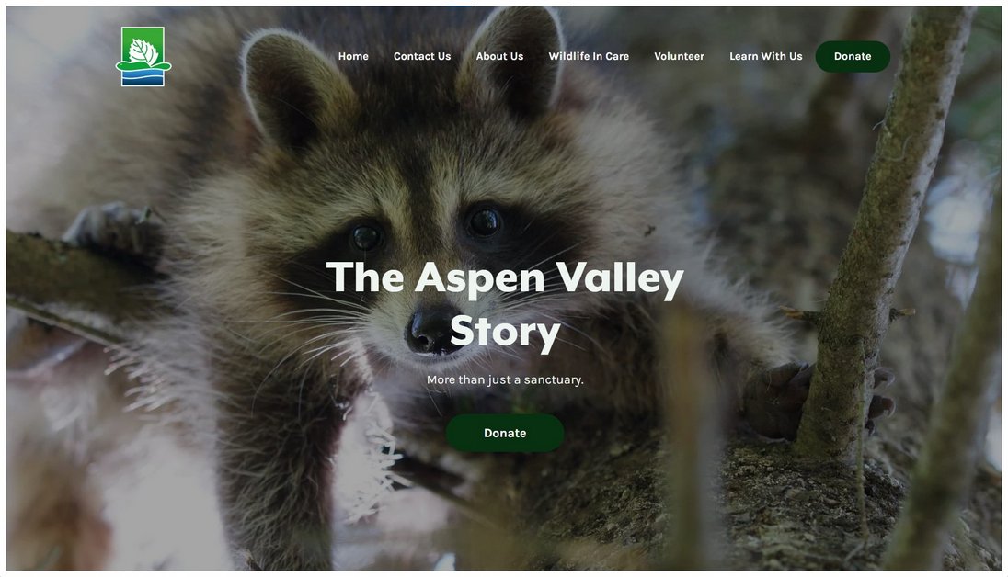Open the About Us menu item
1008x577 pixels.
(x=499, y=57)
